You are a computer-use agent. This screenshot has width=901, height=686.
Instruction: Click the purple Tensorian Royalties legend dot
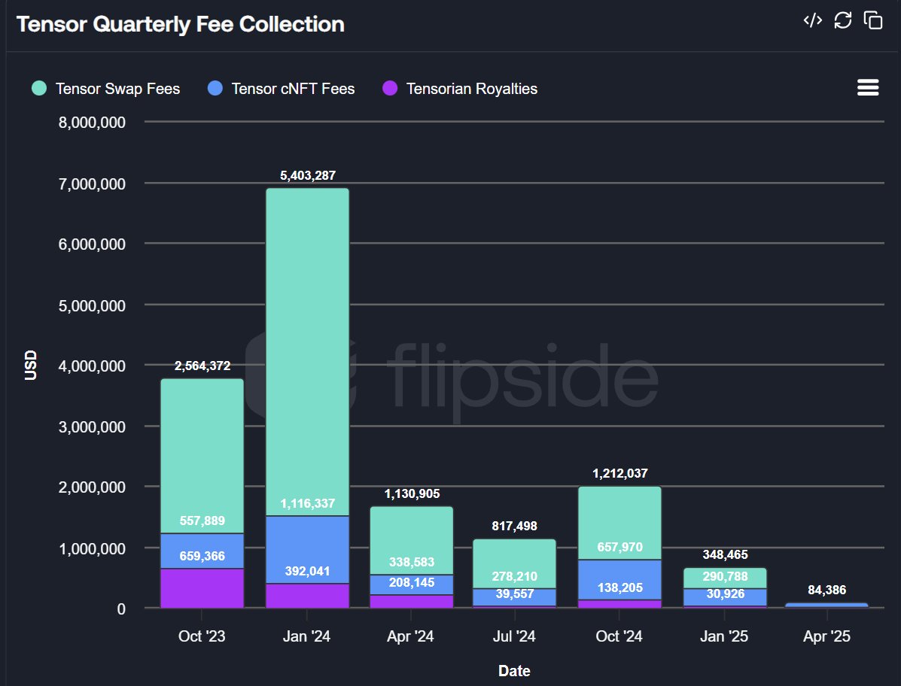click(x=390, y=89)
